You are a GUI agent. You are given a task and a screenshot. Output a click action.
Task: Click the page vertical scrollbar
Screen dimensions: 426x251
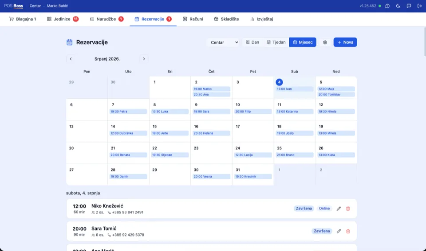tap(424, 42)
